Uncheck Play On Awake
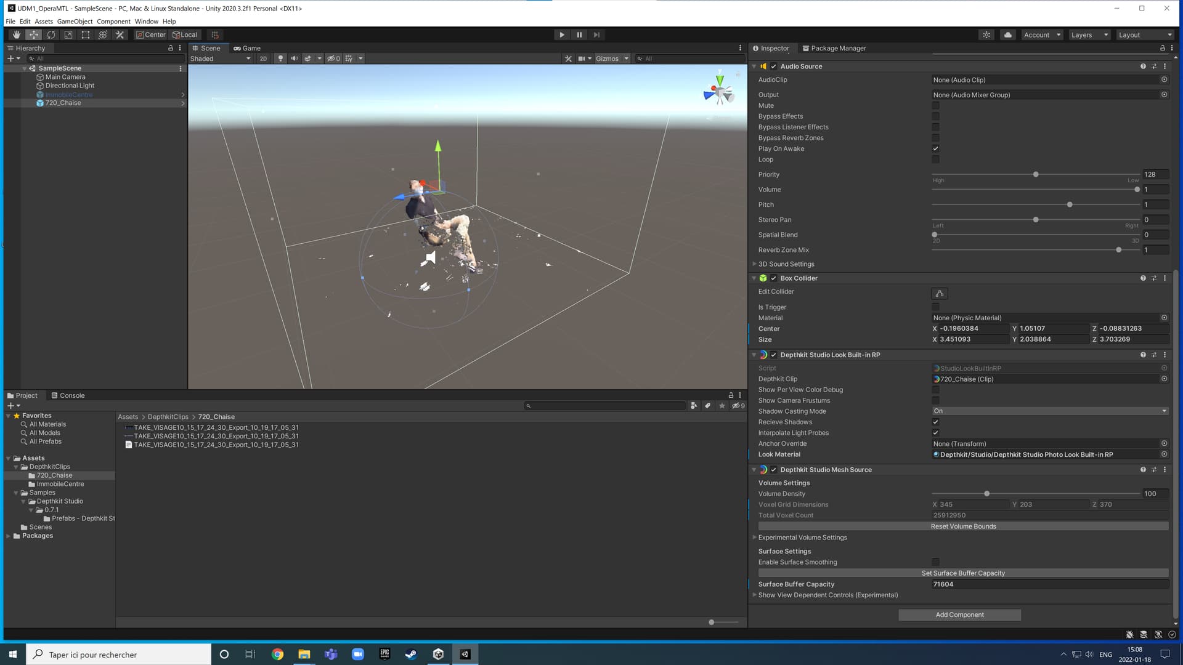The height and width of the screenshot is (665, 1183). [935, 149]
